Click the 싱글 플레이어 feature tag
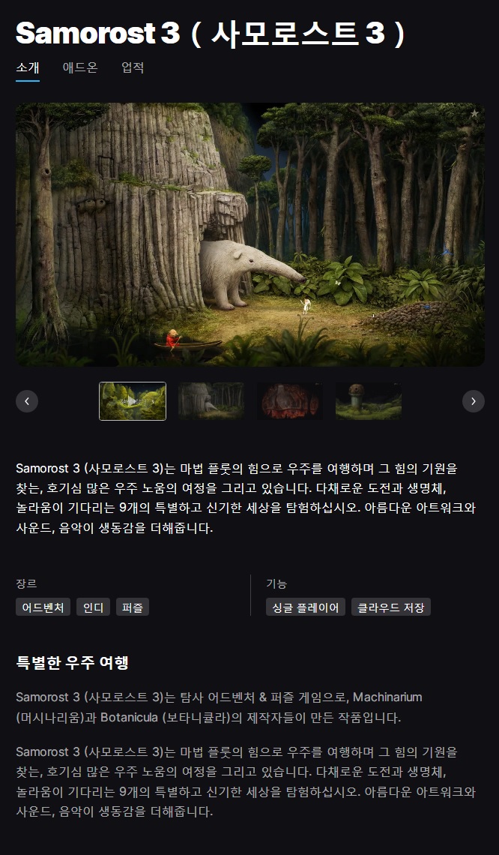 point(306,607)
